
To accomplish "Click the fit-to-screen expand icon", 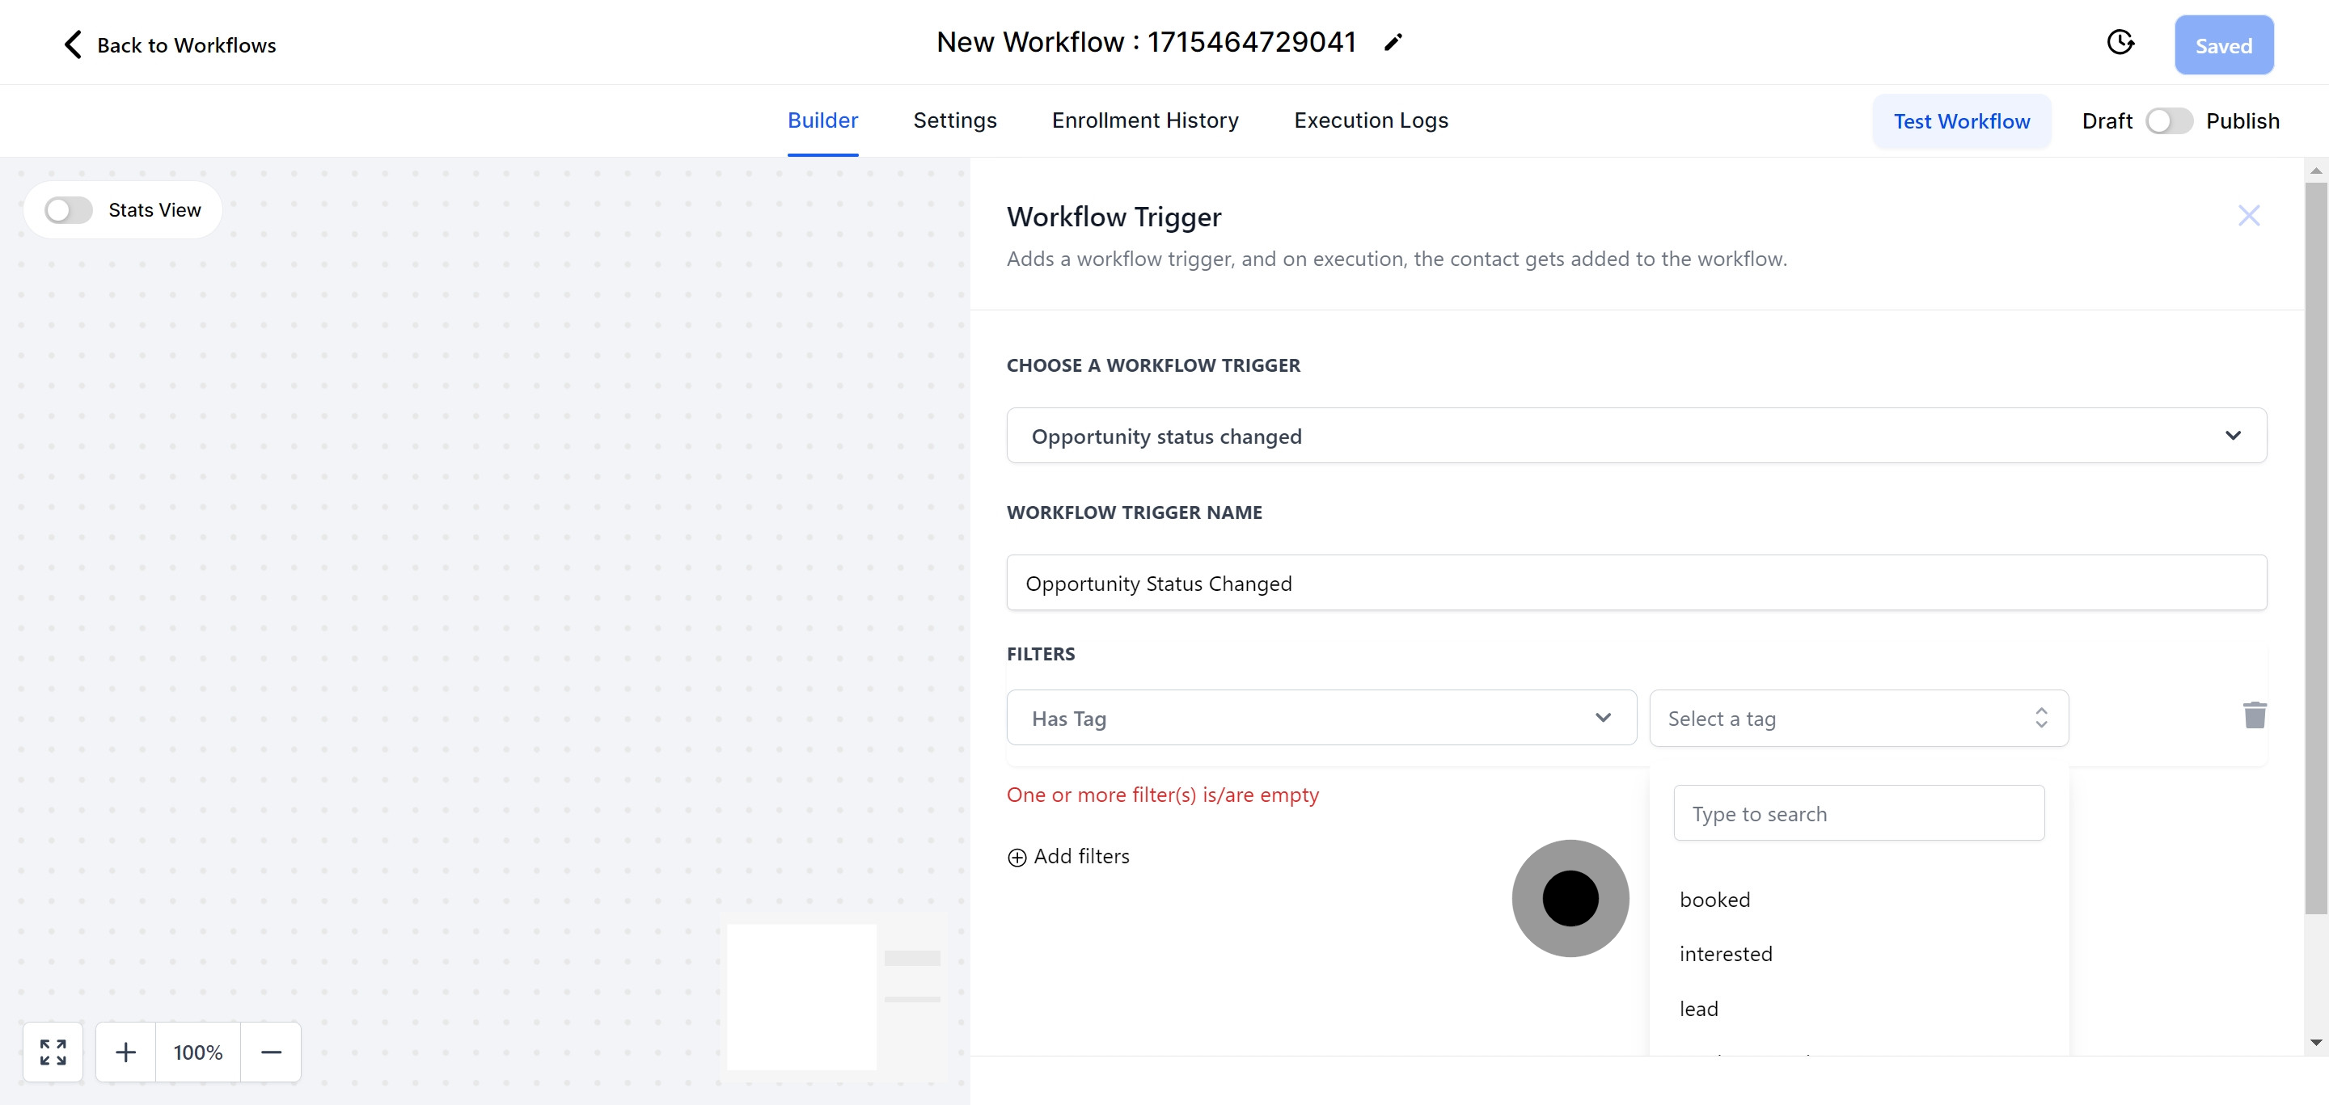I will [x=53, y=1052].
